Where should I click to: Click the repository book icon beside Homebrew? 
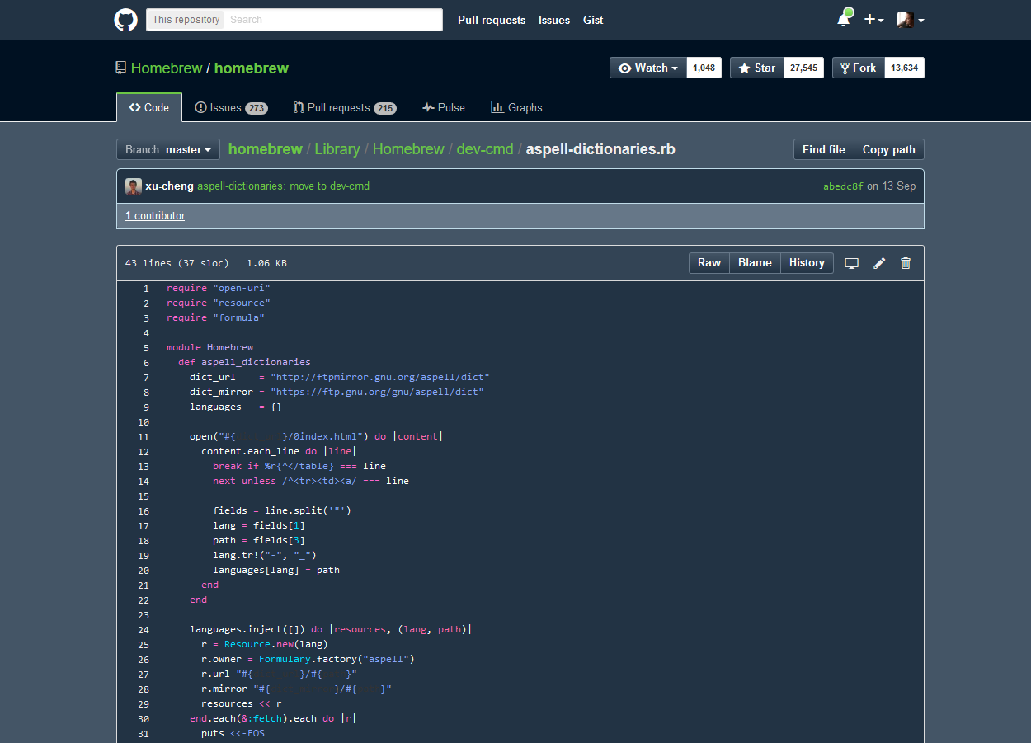tap(120, 67)
